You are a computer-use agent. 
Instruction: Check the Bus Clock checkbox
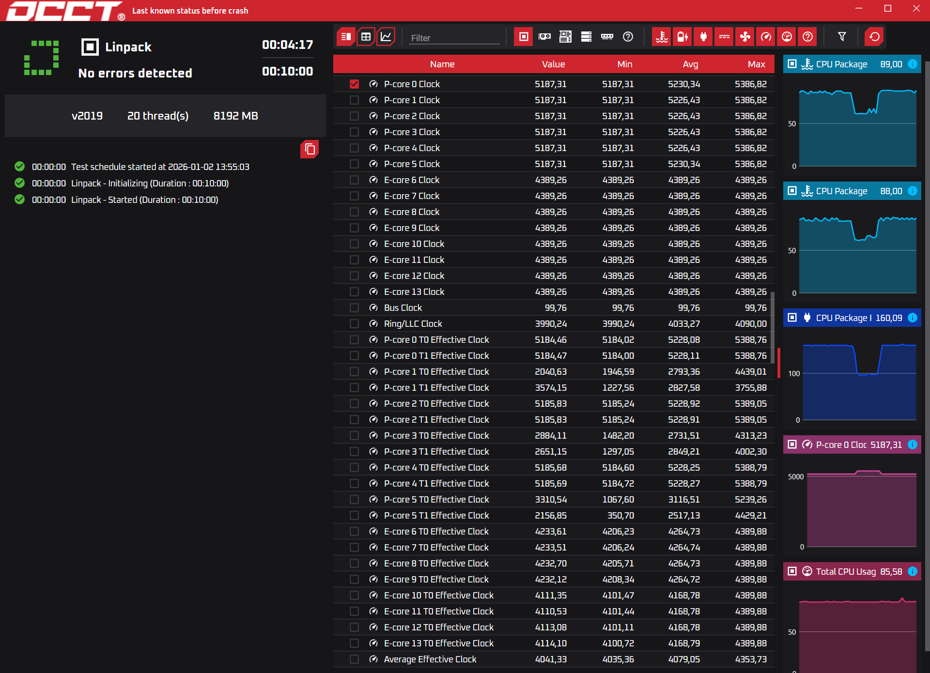pyautogui.click(x=355, y=308)
